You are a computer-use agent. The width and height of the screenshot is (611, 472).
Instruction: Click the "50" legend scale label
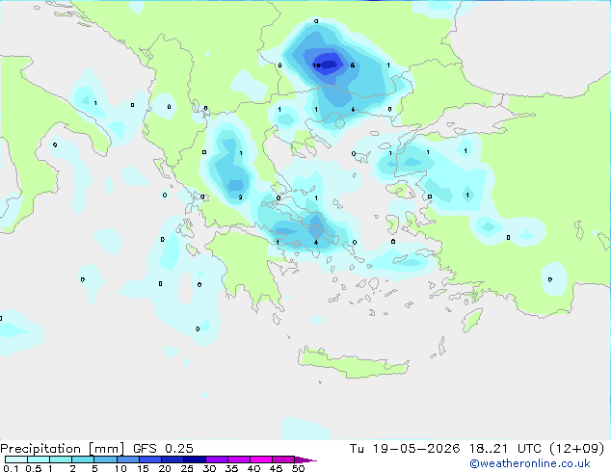[298, 468]
